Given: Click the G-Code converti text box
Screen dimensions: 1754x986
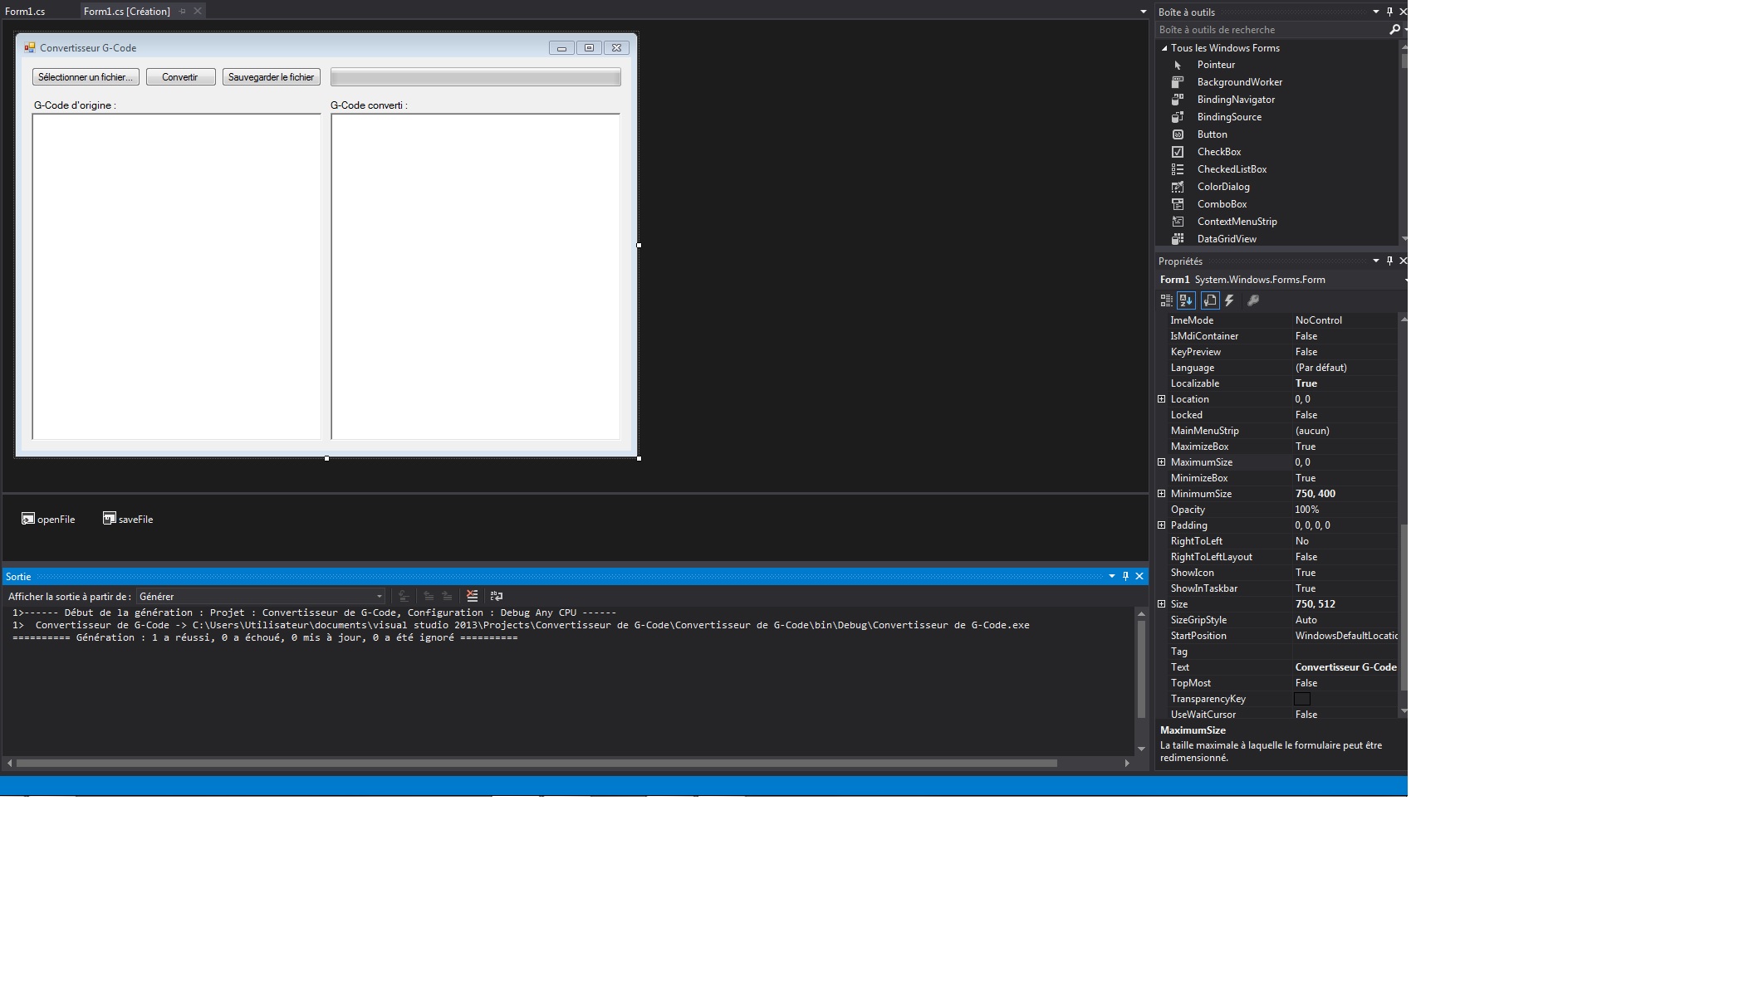Looking at the screenshot, I should coord(475,276).
